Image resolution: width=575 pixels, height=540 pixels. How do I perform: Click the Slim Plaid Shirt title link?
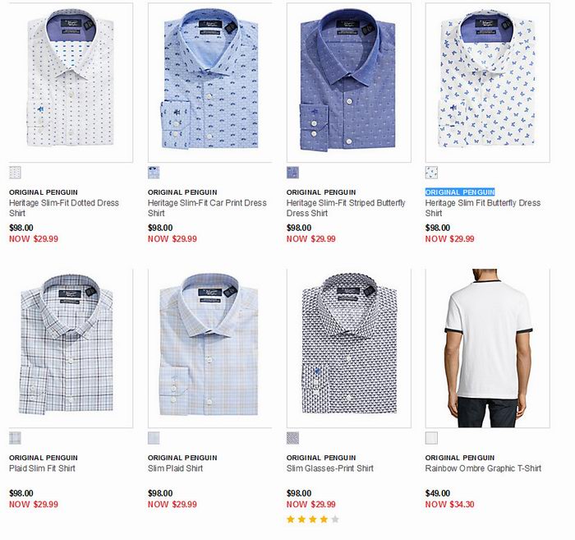[x=175, y=468]
